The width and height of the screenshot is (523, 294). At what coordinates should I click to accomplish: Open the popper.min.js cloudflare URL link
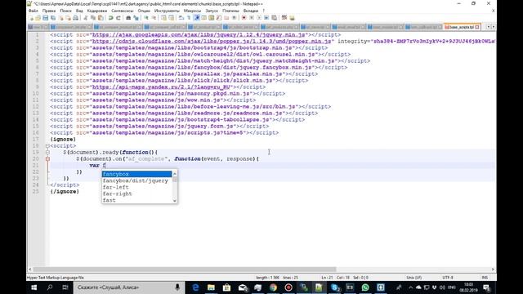point(212,42)
